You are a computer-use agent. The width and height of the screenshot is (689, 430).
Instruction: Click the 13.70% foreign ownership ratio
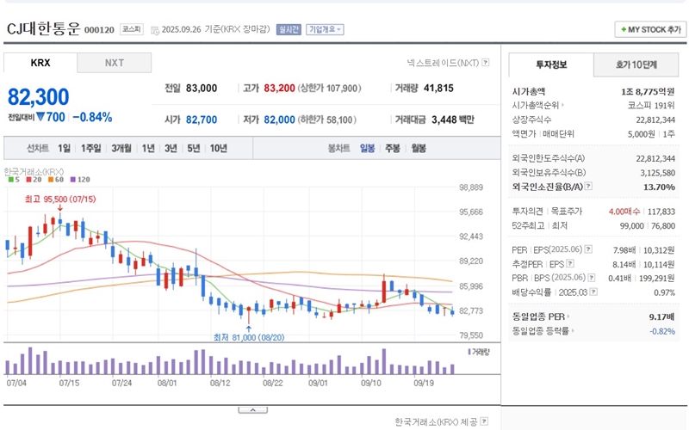pos(659,187)
